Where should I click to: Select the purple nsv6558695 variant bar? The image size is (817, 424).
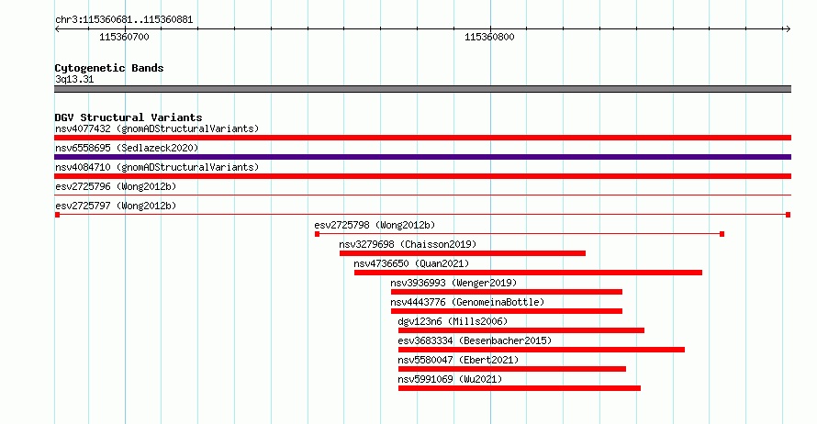422,157
